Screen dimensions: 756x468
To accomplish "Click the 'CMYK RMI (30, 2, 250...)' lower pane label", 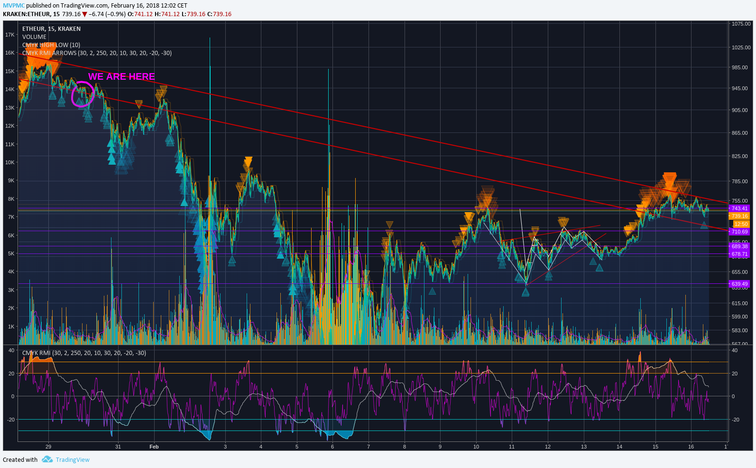I will click(x=84, y=353).
